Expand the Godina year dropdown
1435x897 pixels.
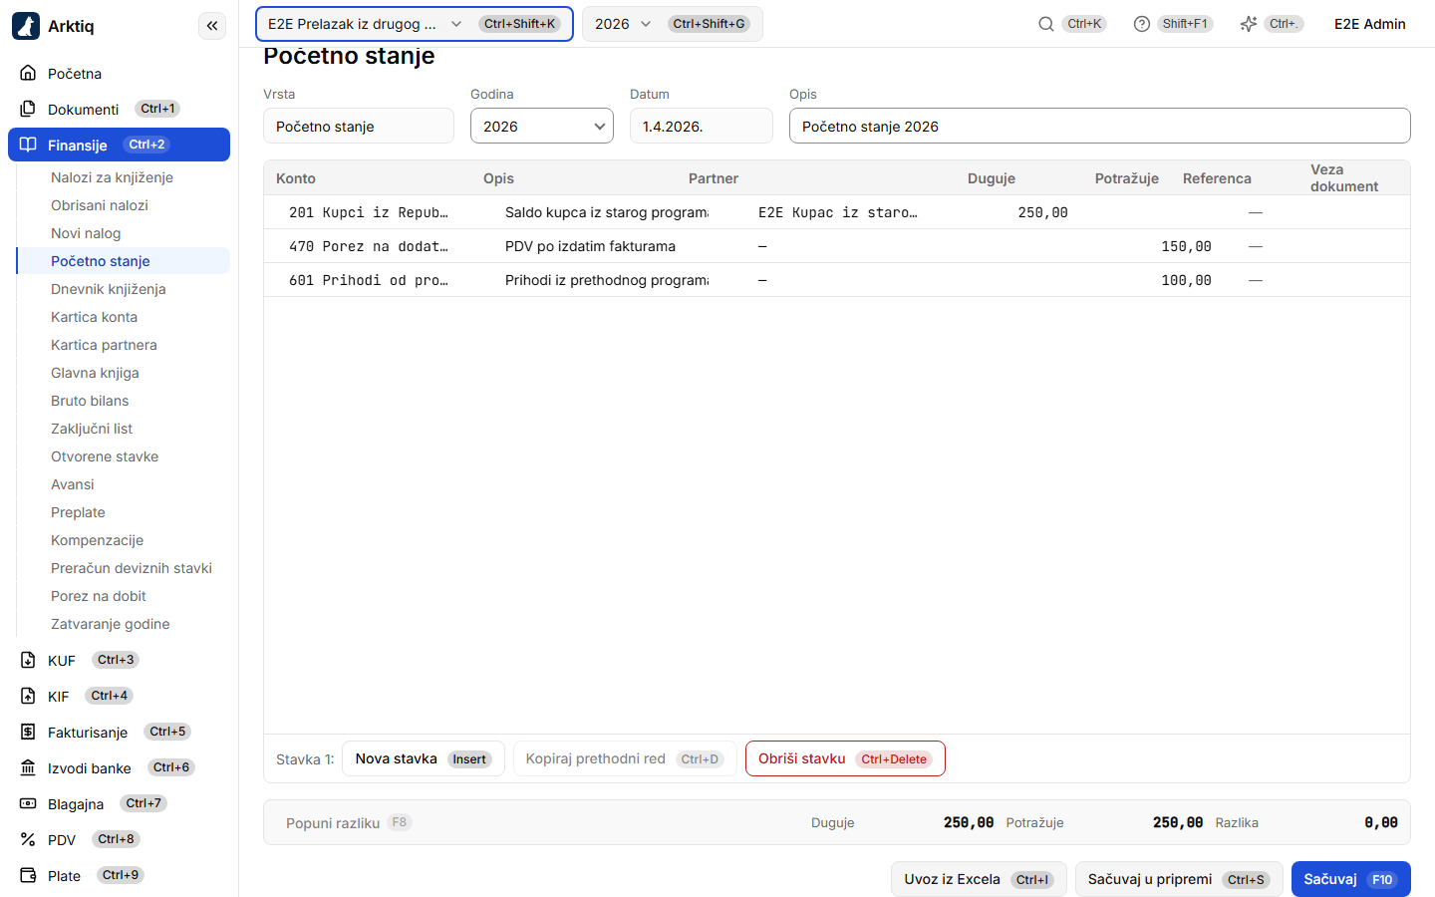[542, 127]
